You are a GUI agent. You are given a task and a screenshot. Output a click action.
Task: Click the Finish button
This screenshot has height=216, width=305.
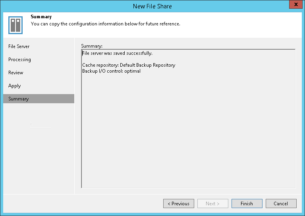click(x=247, y=203)
